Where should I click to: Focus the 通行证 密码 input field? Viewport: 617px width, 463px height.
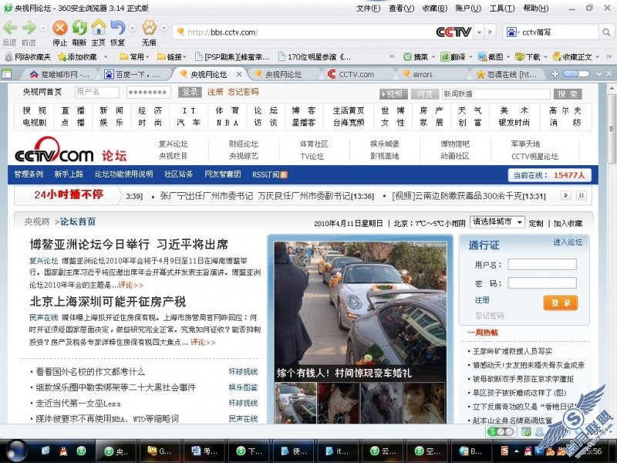tap(542, 283)
